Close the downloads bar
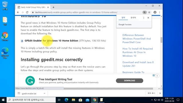This screenshot has height=103, width=183. point(160,93)
